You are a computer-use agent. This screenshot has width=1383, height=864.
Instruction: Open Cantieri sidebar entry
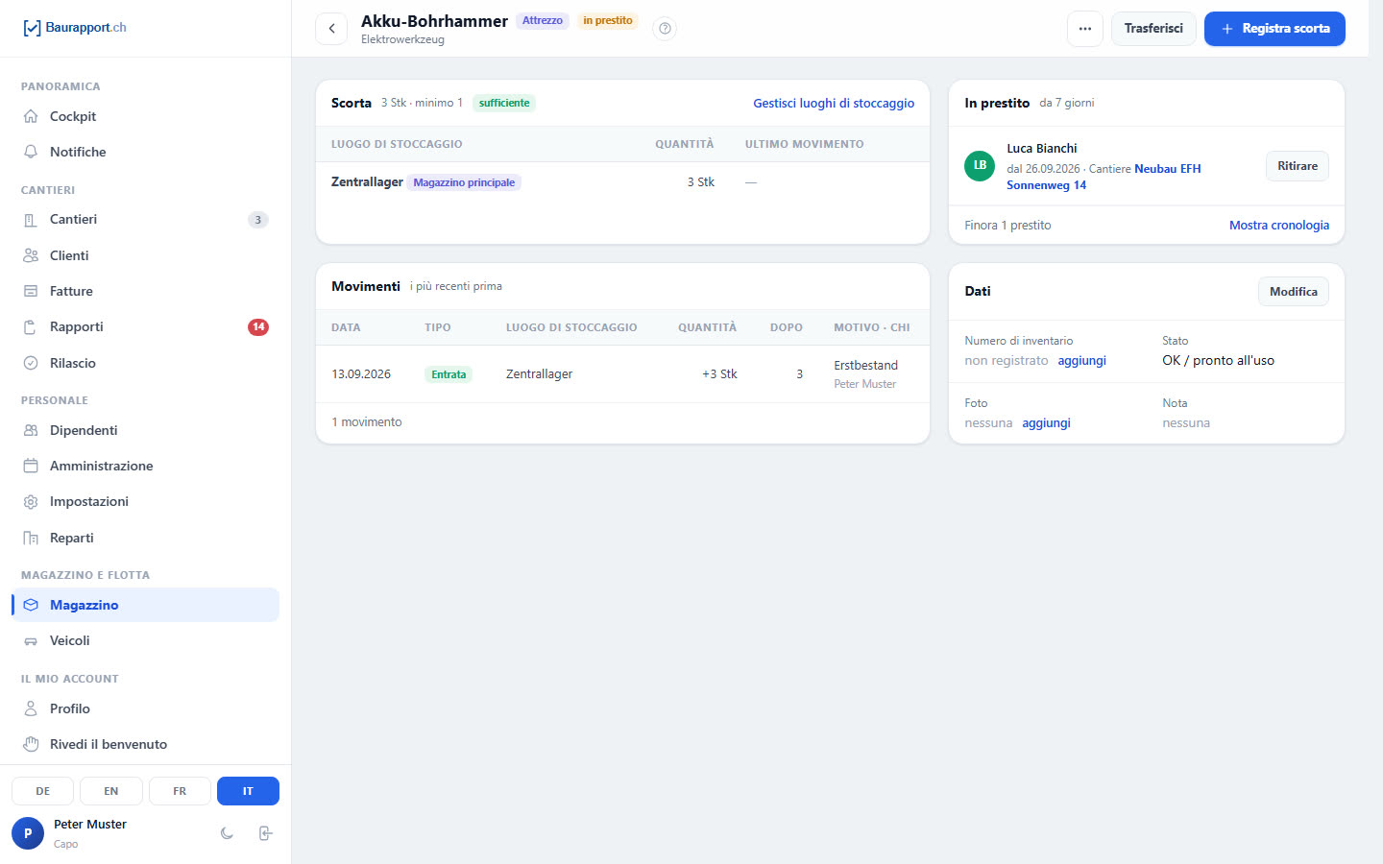(x=146, y=220)
